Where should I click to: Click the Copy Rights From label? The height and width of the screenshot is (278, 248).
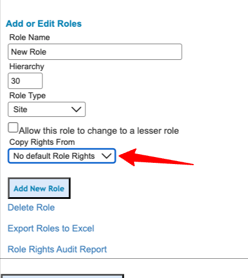(x=42, y=142)
